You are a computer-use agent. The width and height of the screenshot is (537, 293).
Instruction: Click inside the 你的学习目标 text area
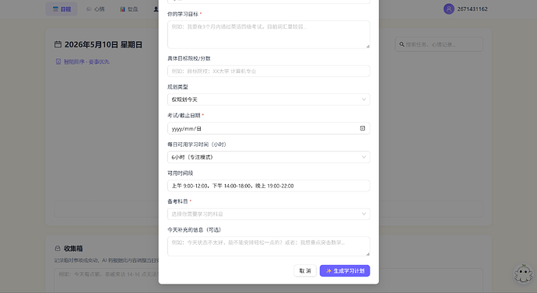268,34
